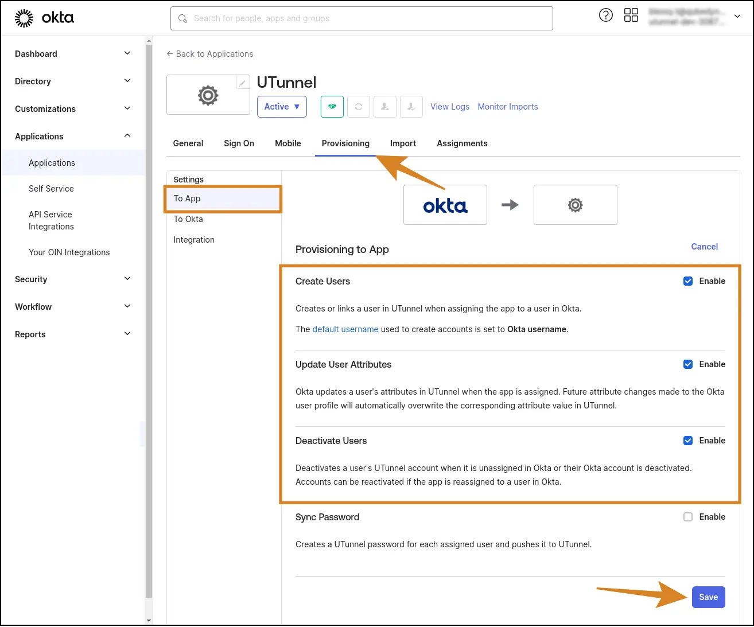Click the people search input field

coord(362,18)
